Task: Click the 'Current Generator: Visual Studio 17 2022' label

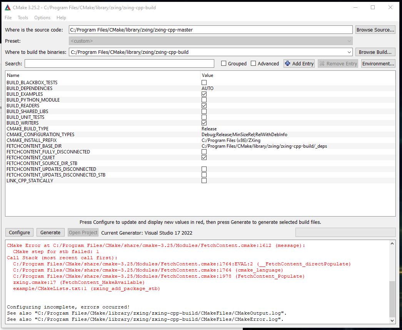Action: (x=147, y=233)
